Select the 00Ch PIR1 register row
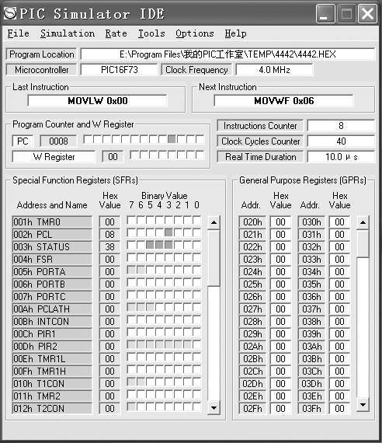 click(52, 334)
